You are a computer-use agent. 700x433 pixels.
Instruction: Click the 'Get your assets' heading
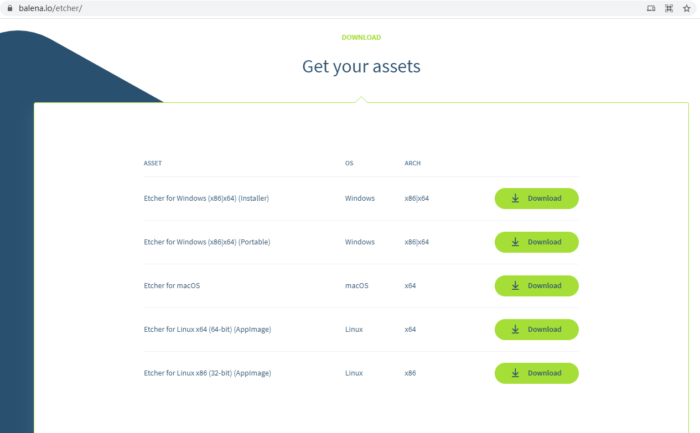pos(361,67)
